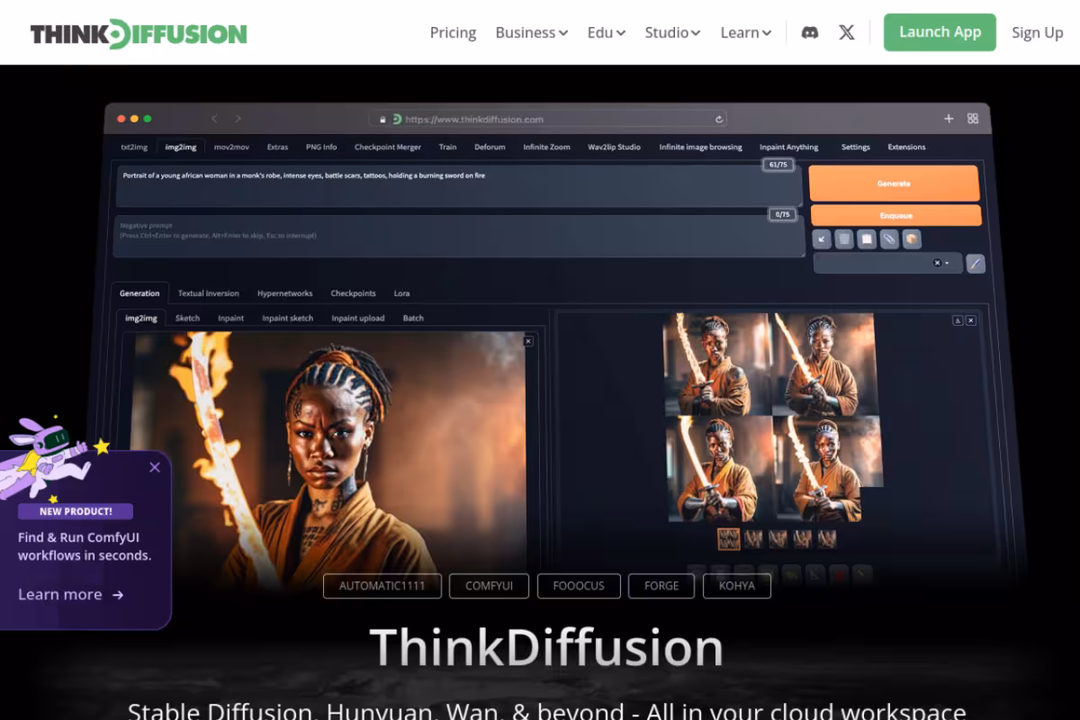Click the notebook icon below Enqueue
Screen dimensions: 1080x720
point(866,238)
